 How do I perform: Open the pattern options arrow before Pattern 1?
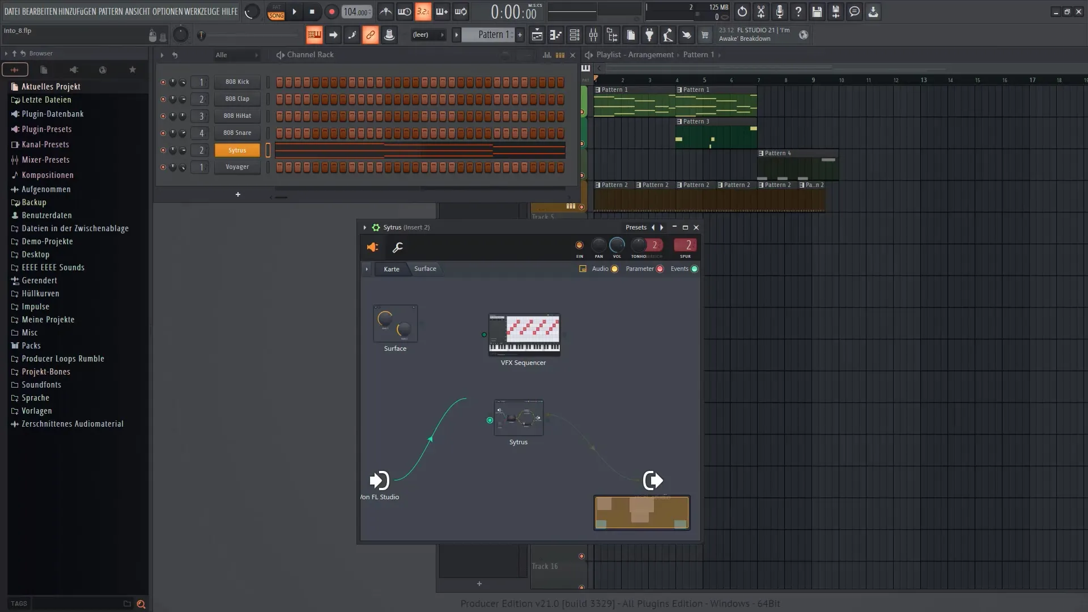[456, 35]
